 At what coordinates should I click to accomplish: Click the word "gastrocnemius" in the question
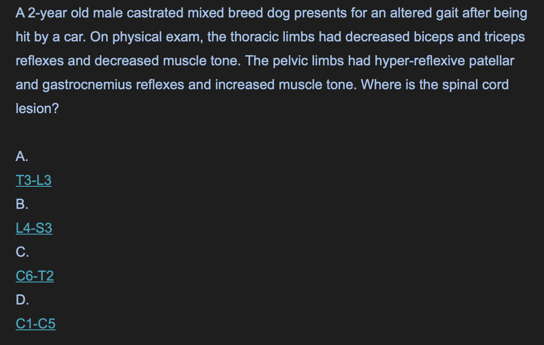(87, 85)
